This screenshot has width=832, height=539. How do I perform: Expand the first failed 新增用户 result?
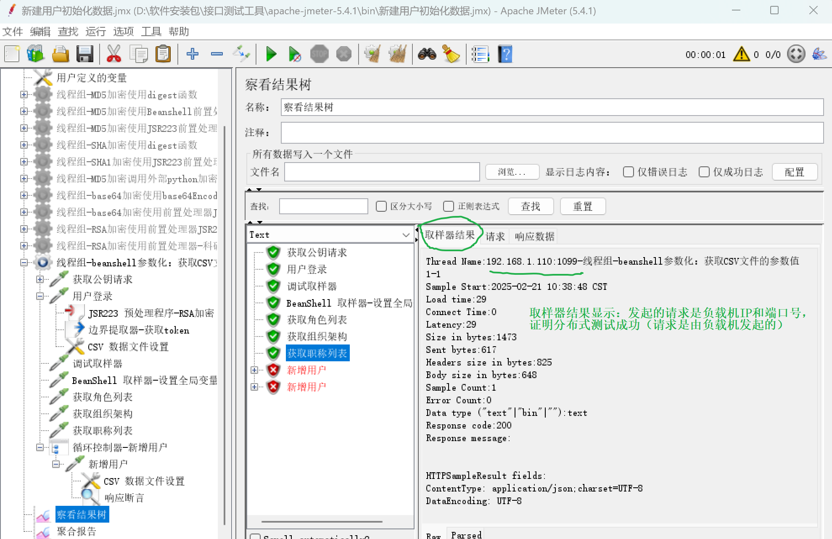click(x=254, y=370)
